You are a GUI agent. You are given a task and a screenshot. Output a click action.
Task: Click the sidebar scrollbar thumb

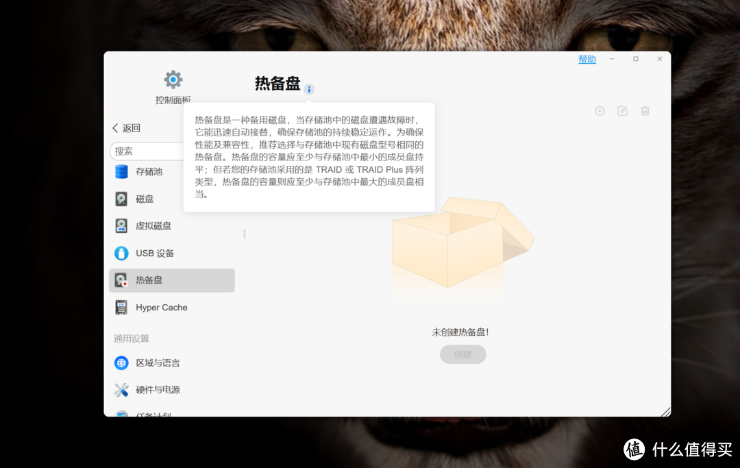(x=244, y=233)
